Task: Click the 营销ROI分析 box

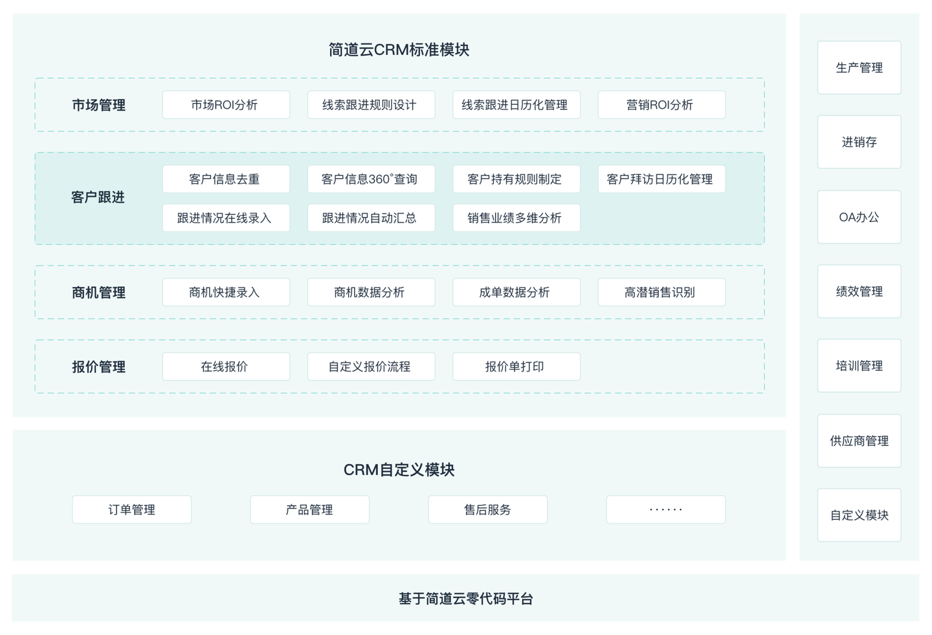Action: click(661, 105)
